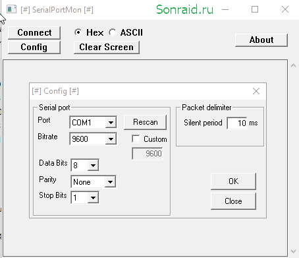Enable the Custom bitrate checkbox
The height and width of the screenshot is (258, 299).
point(136,139)
